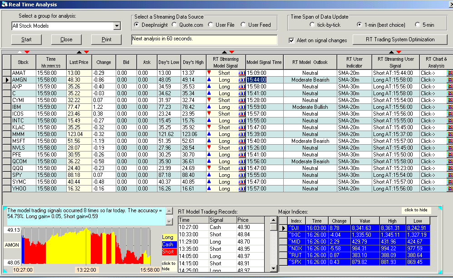Open the chart icon in AMAT's signal row
This screenshot has width=453, height=278.
click(242, 73)
